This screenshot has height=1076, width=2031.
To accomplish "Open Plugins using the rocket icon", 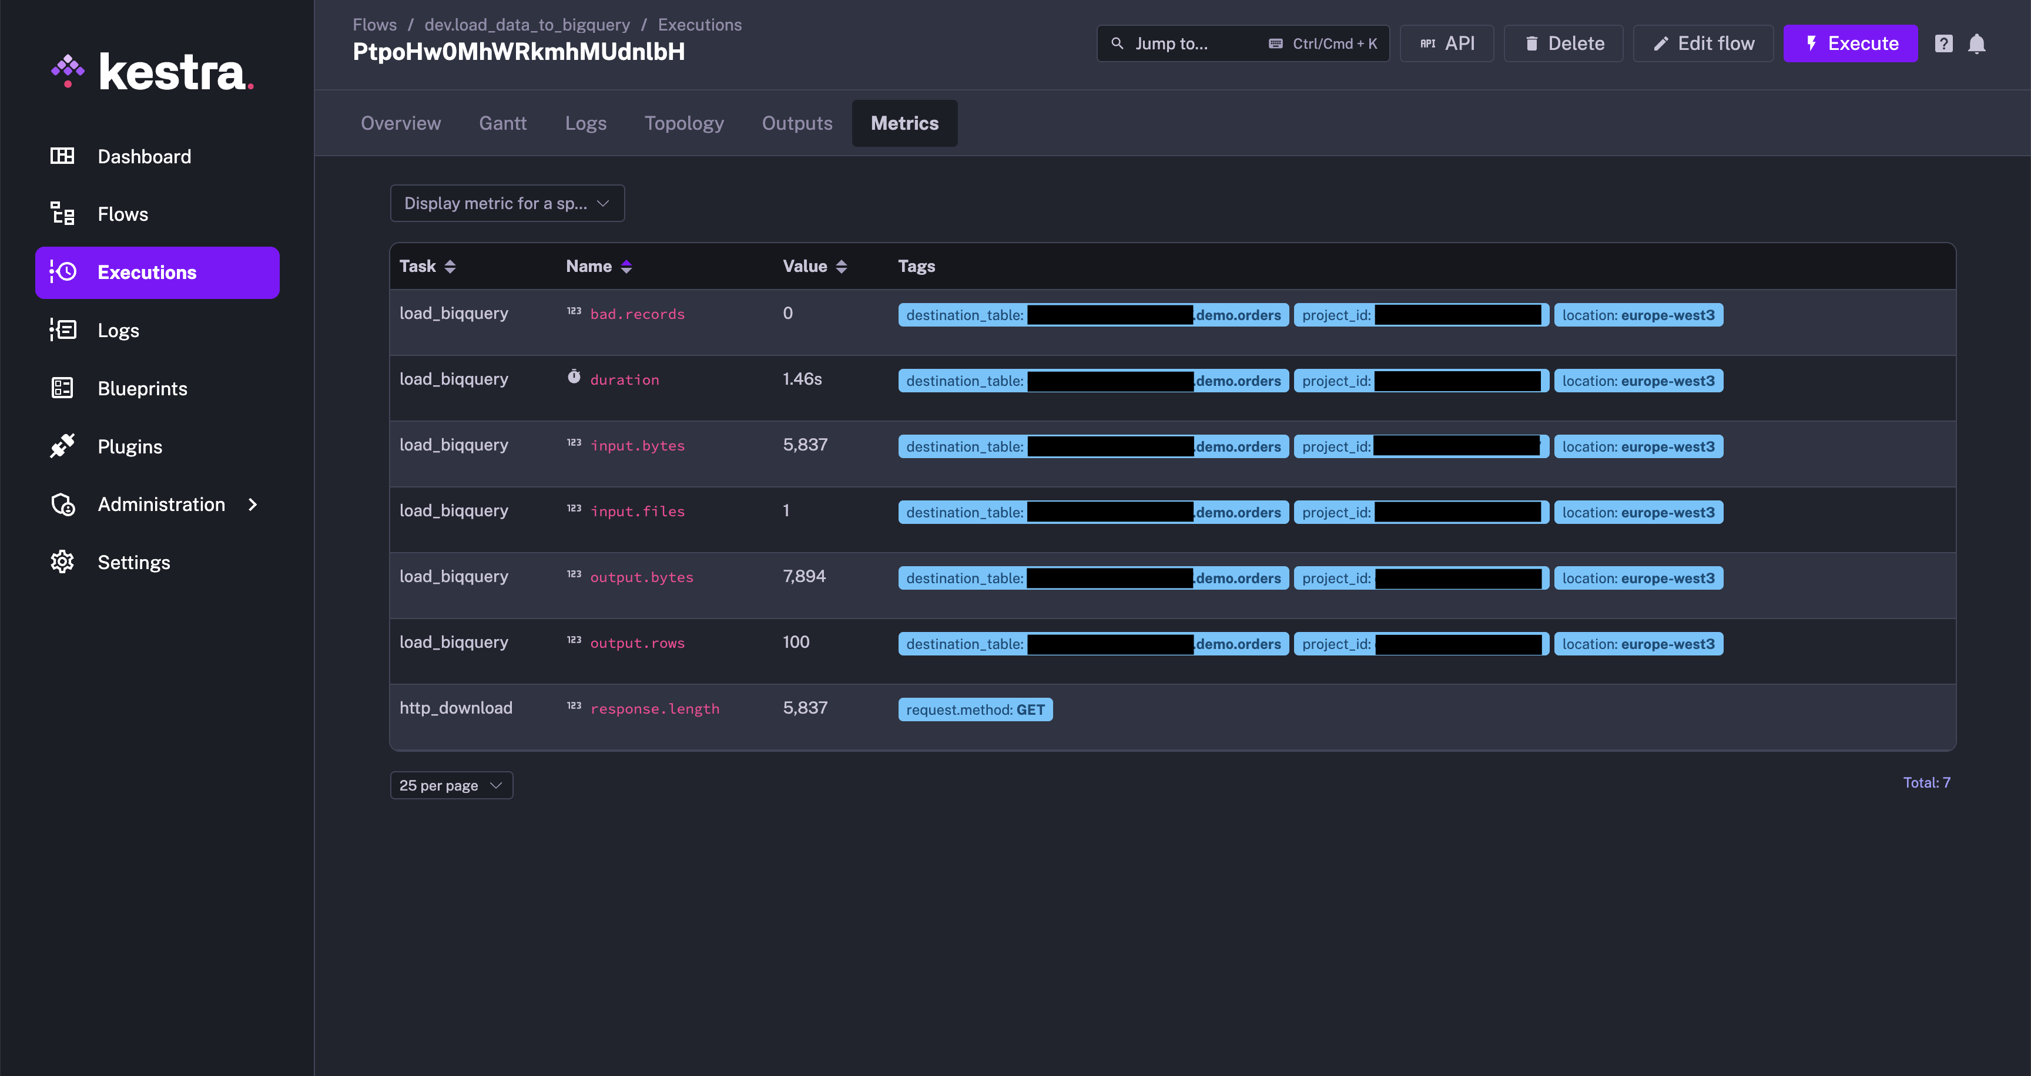I will coord(63,446).
